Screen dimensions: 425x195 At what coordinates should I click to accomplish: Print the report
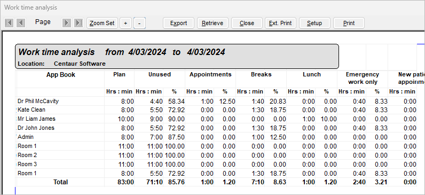tap(349, 23)
